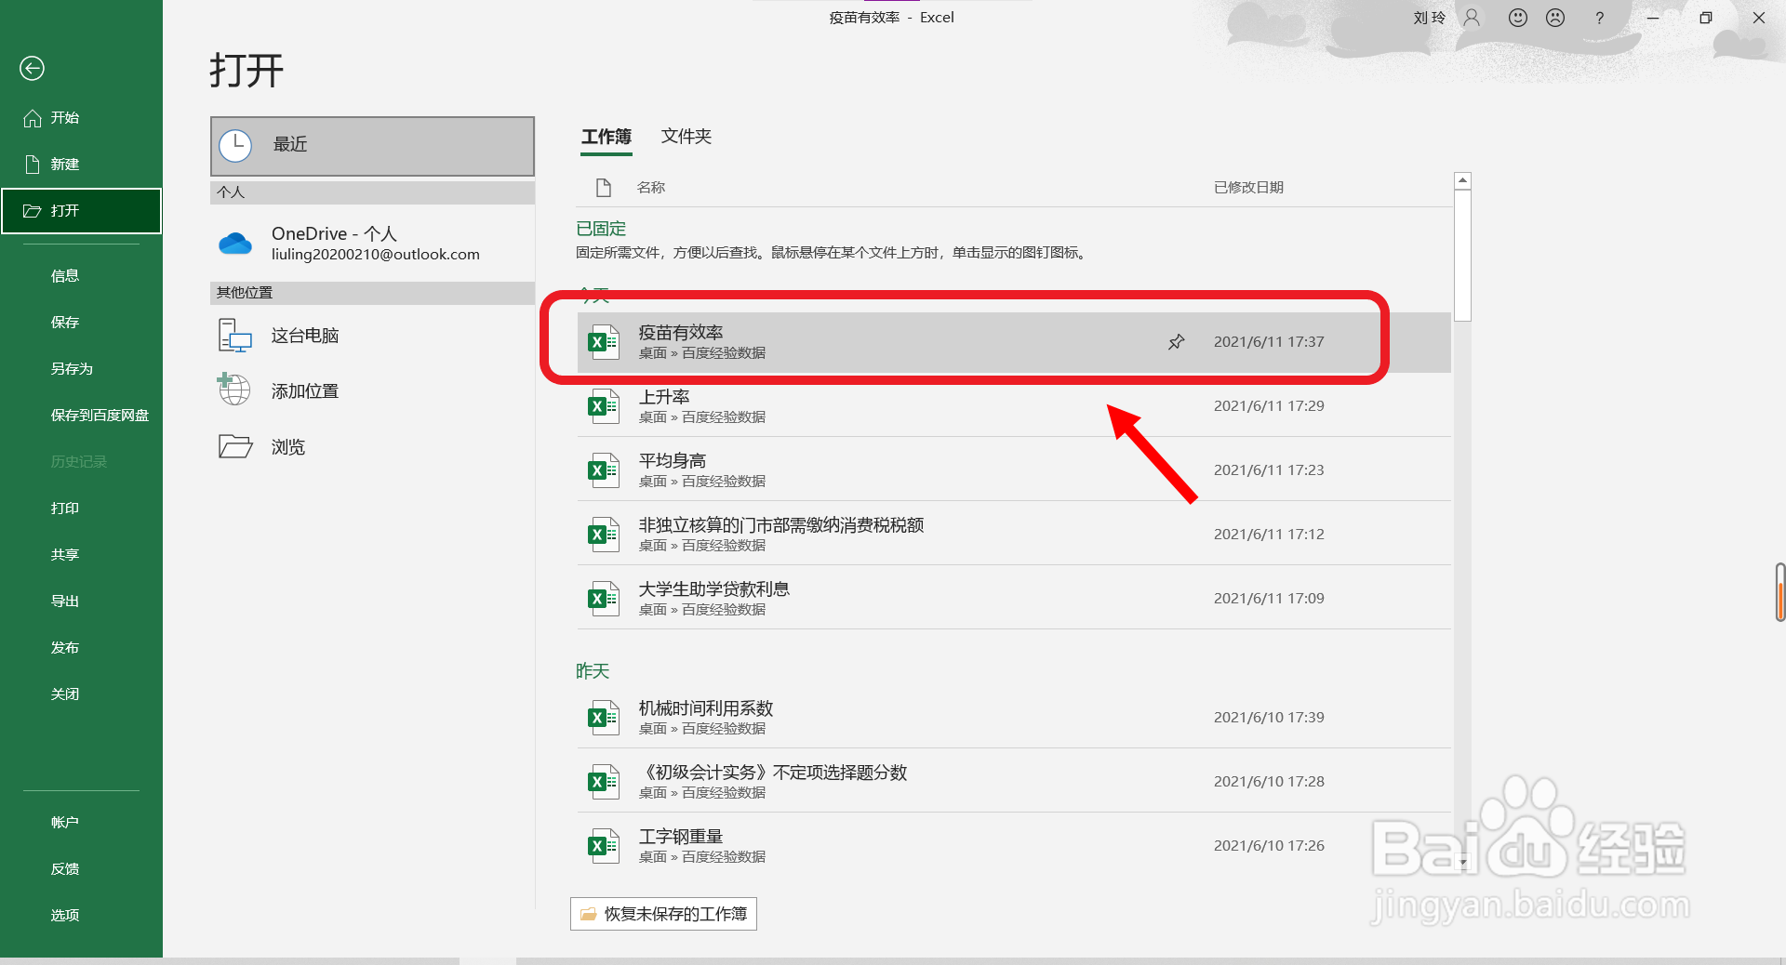Click the Excel icon of 大学生助学贷款利息
Image resolution: width=1786 pixels, height=965 pixels.
pyautogui.click(x=604, y=599)
